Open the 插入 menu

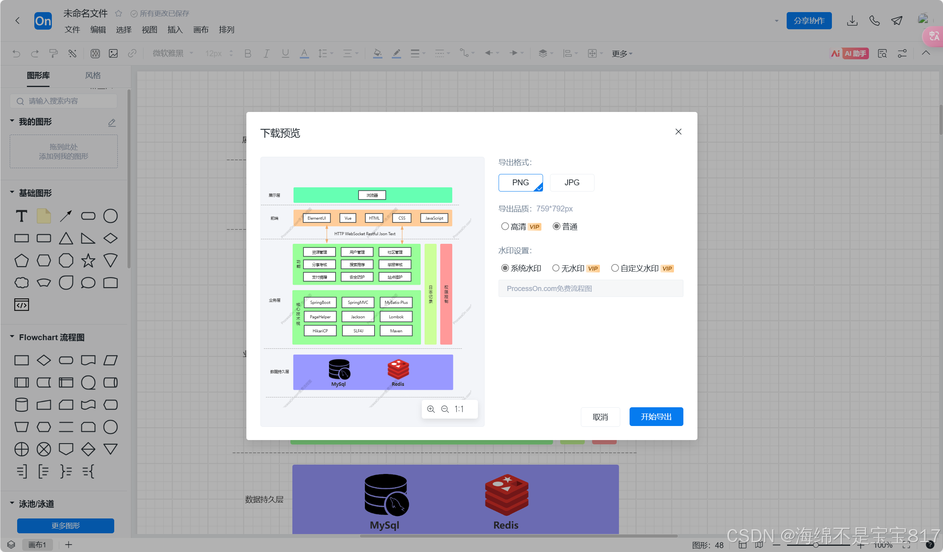point(175,30)
